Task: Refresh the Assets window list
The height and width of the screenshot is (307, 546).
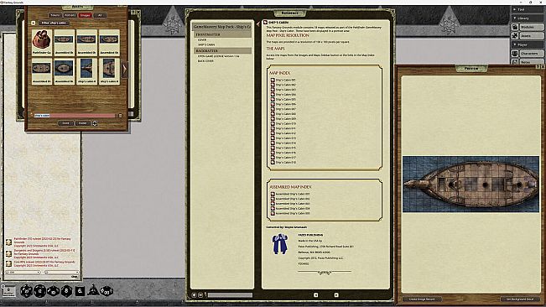Action: pos(95,123)
